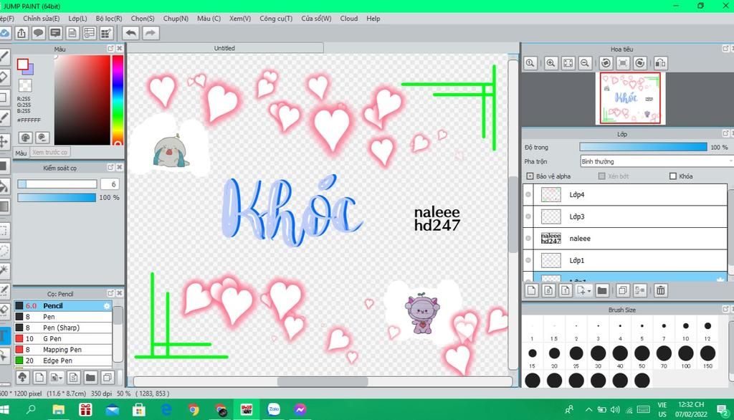Click the Redo arrow in the toolbar
The width and height of the screenshot is (734, 420).
[151, 33]
